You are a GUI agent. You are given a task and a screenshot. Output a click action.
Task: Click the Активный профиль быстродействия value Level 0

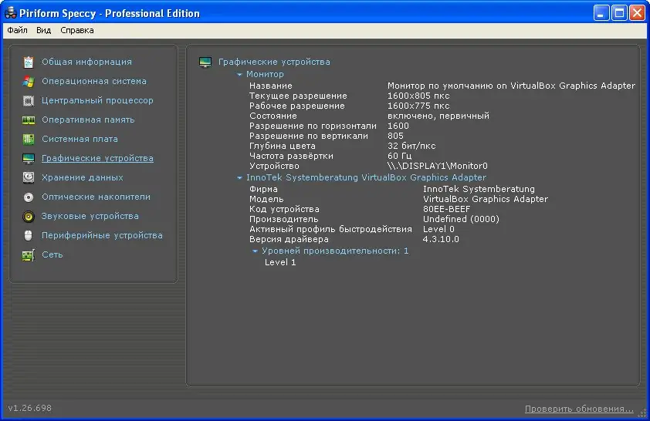[x=438, y=229]
